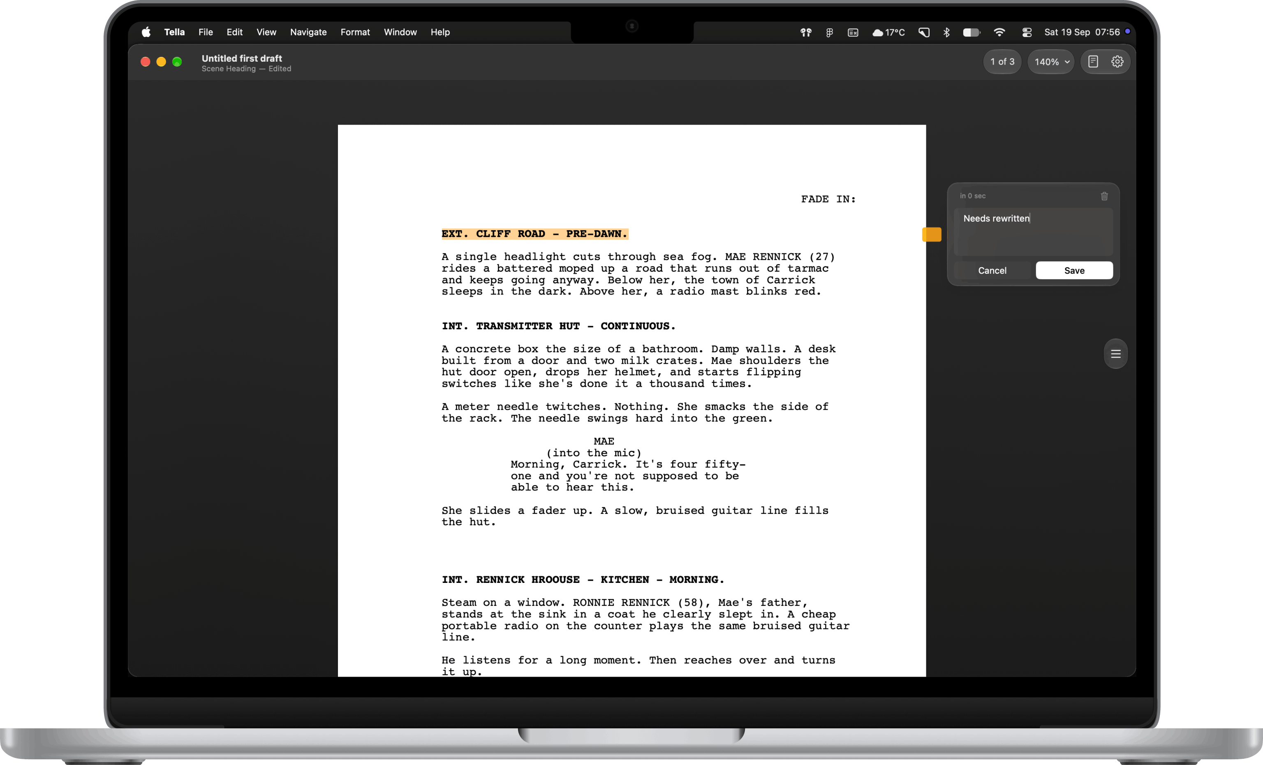This screenshot has height=765, width=1263.
Task: Delete the note with the trash icon
Action: (1104, 196)
